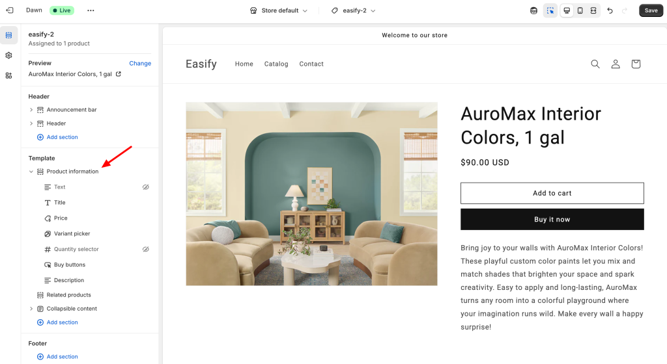The height and width of the screenshot is (364, 667).
Task: Open the easify-2 template dropdown
Action: (354, 10)
